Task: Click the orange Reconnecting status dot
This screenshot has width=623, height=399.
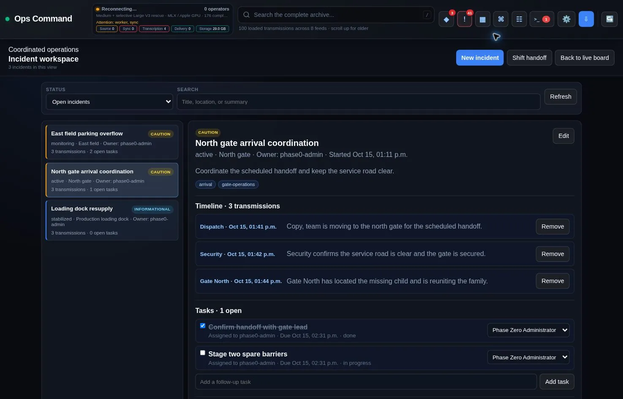Action: [x=98, y=9]
